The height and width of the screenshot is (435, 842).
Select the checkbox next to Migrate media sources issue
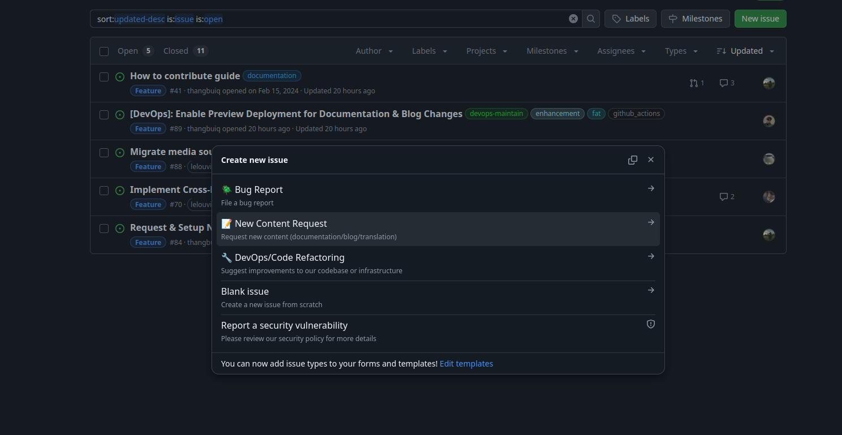[x=103, y=152]
